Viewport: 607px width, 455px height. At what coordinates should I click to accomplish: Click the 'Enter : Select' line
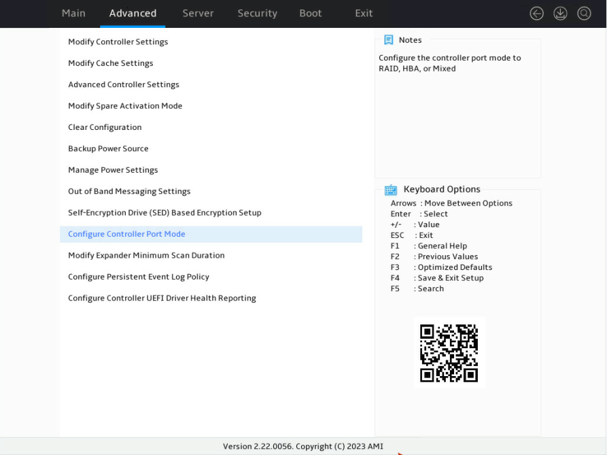tap(419, 214)
